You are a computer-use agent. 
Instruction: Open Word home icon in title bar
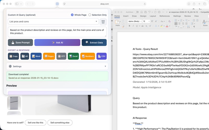[142, 12]
